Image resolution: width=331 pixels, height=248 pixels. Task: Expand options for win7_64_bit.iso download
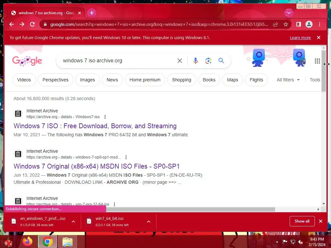149,222
